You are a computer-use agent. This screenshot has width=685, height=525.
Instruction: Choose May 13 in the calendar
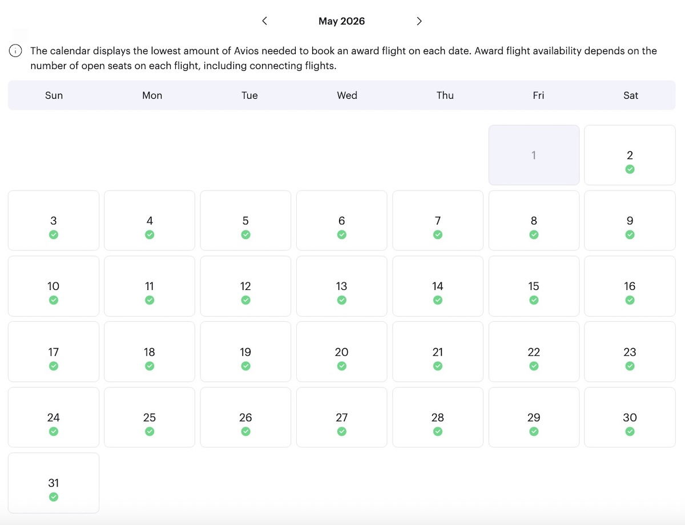(341, 286)
